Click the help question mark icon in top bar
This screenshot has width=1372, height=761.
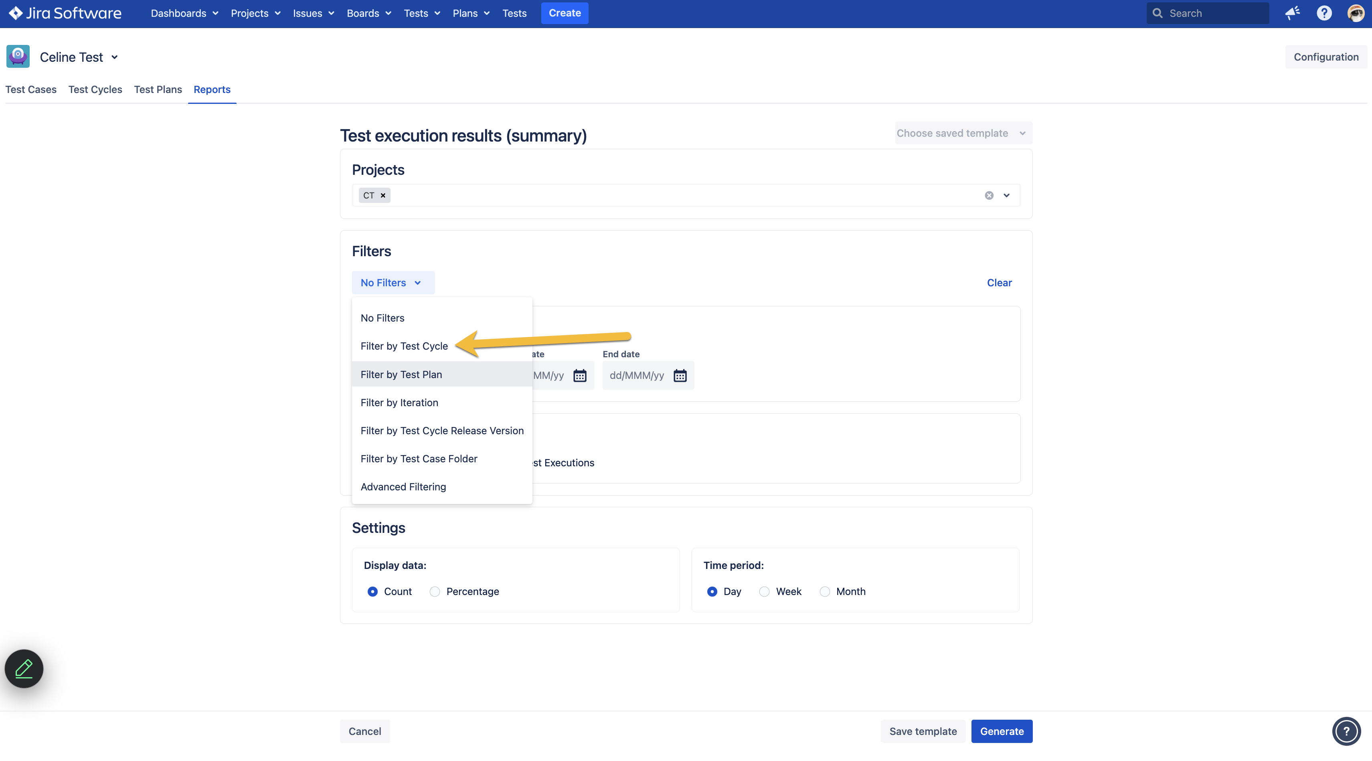(x=1324, y=13)
